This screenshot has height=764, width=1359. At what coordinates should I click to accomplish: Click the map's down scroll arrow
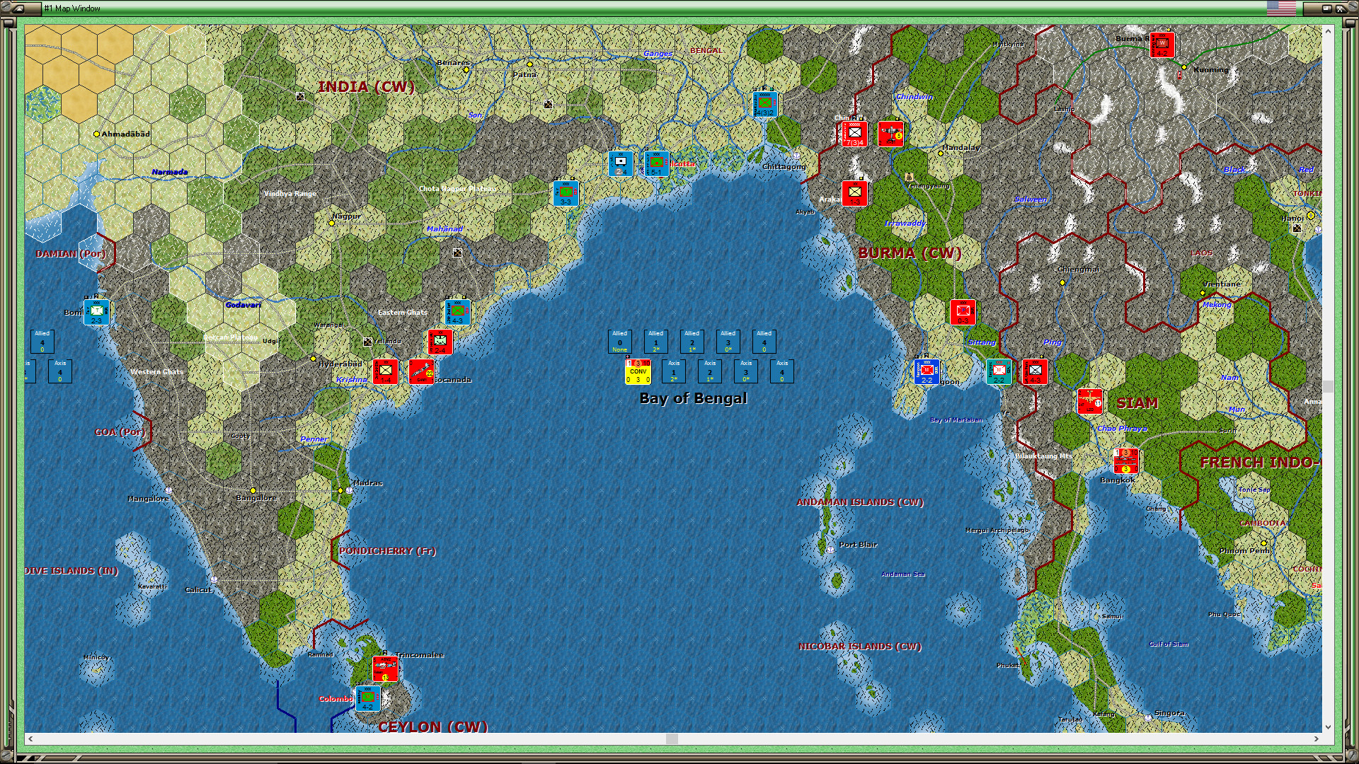(x=1328, y=727)
